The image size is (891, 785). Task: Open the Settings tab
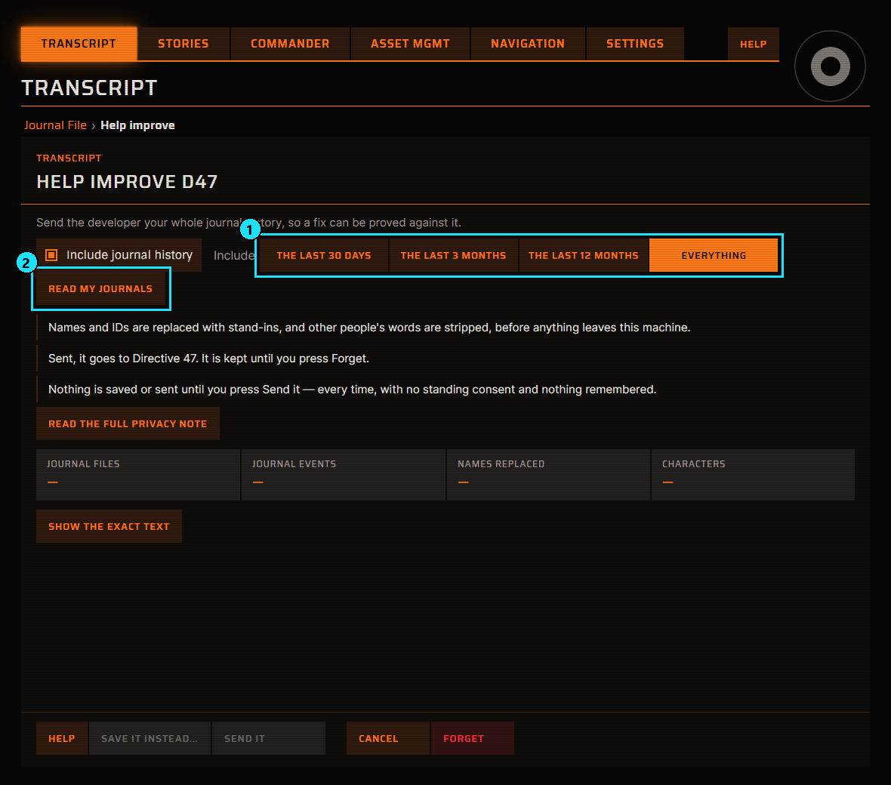coord(635,44)
